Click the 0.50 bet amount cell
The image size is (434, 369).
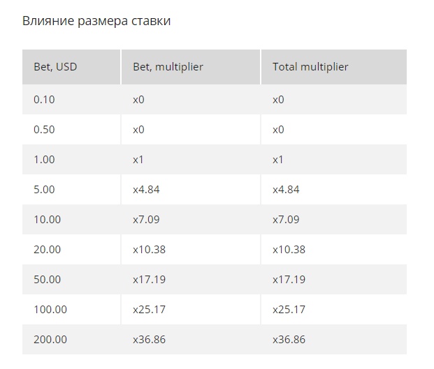44,130
